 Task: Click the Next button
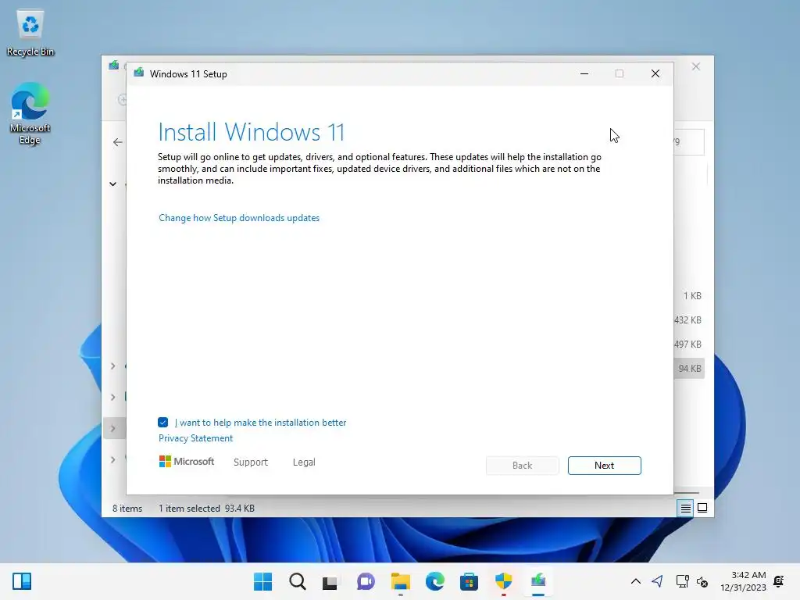click(x=604, y=466)
